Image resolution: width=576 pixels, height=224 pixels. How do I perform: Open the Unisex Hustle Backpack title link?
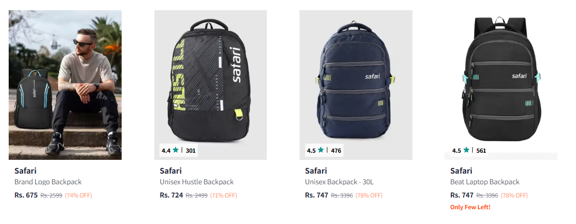[x=196, y=182]
